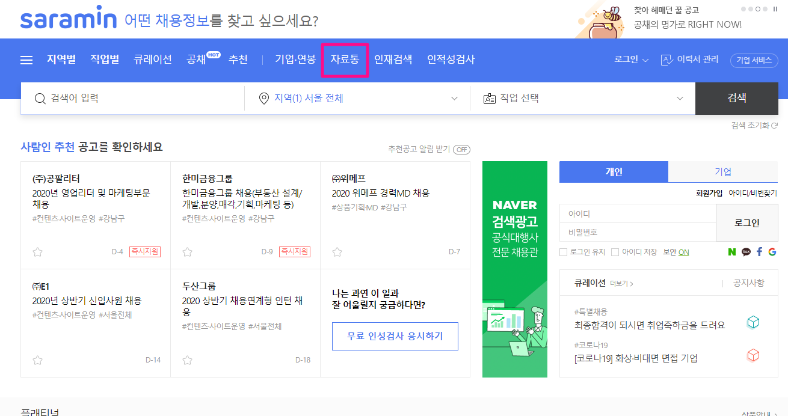Viewport: 788px width, 416px height.
Task: Expand the 지역(1) 서울 전체 dropdown
Action: click(454, 99)
